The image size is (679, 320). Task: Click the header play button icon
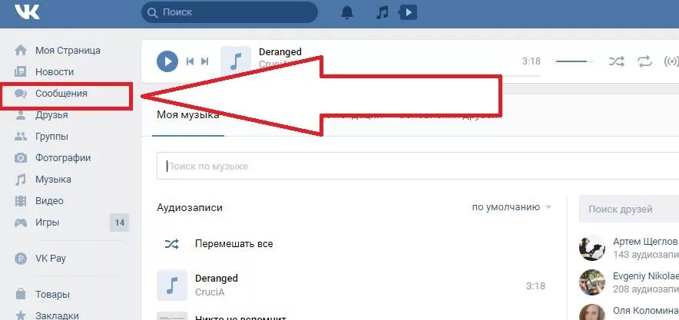pos(408,12)
